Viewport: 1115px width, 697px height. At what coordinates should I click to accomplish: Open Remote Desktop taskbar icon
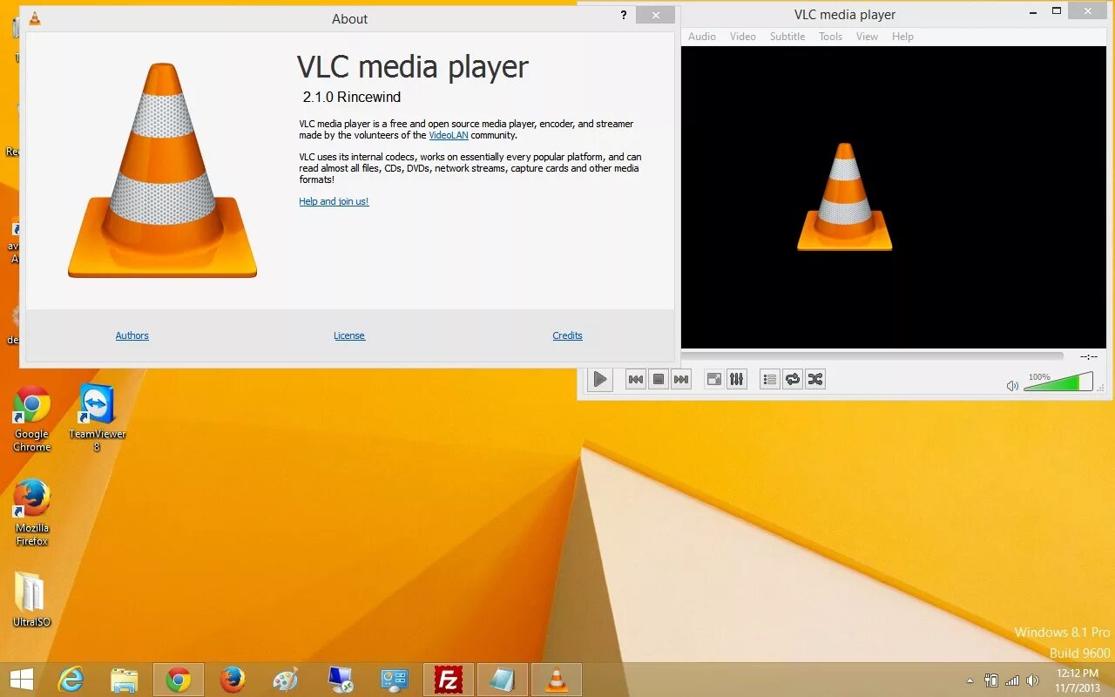[340, 680]
